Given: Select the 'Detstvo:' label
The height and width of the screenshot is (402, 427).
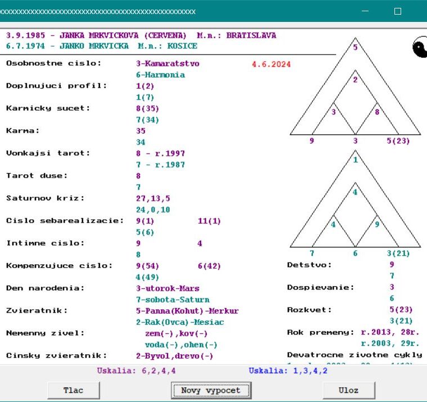Looking at the screenshot, I should click(x=310, y=265).
